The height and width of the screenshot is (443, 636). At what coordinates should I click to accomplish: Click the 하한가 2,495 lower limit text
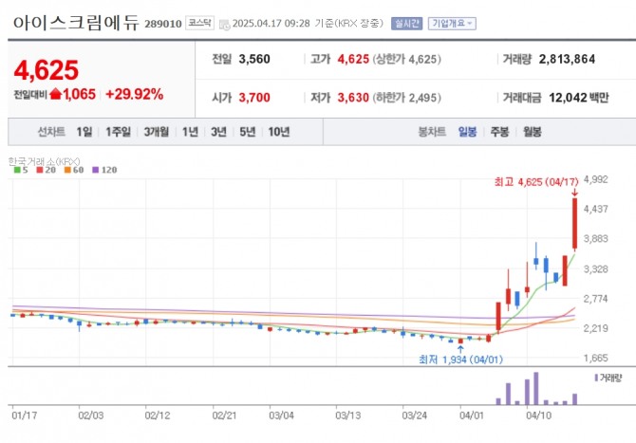click(x=407, y=98)
